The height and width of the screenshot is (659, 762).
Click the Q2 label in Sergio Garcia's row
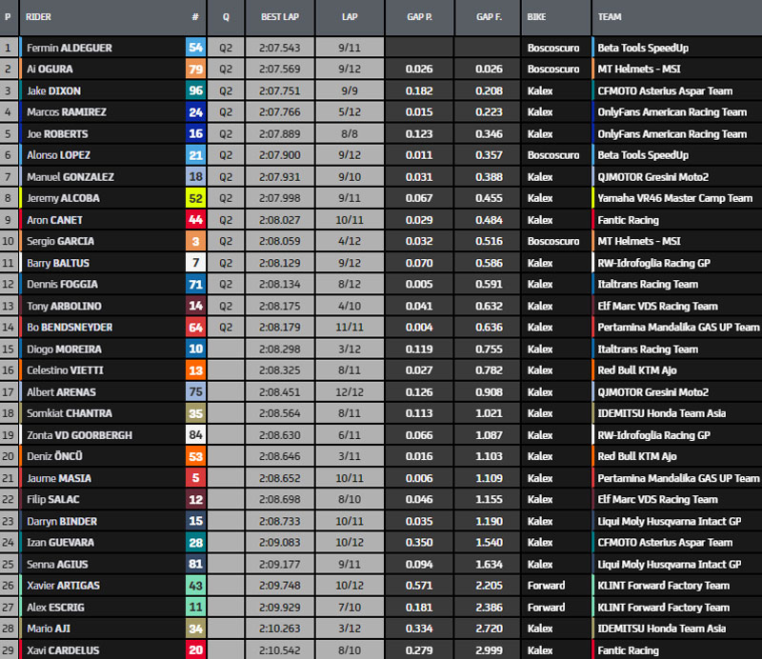point(226,242)
